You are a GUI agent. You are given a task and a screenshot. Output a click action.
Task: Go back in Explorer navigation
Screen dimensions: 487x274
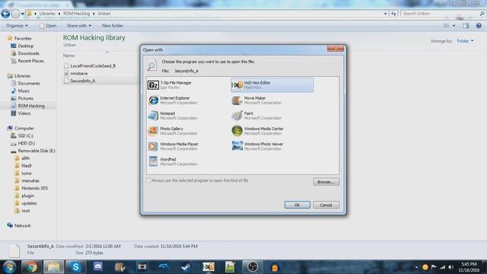(x=5, y=14)
